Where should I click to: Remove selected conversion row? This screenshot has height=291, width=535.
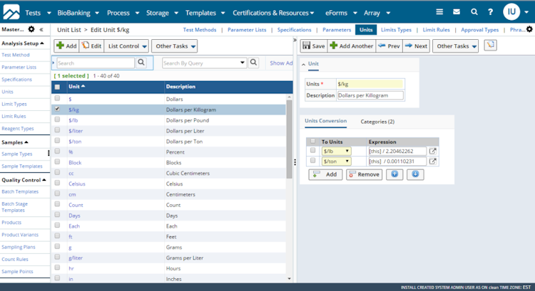(364, 174)
